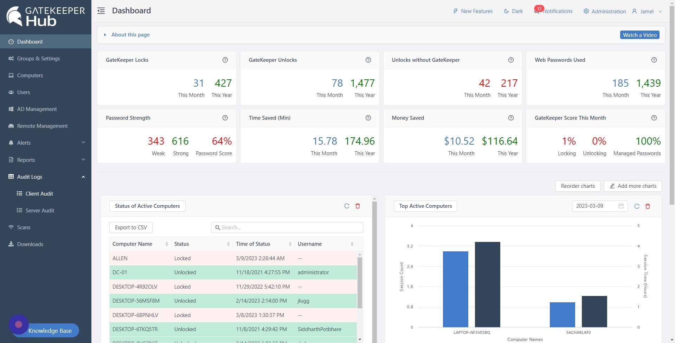675x343 pixels.
Task: Collapse the Audit Logs sidebar menu
Action: click(46, 177)
